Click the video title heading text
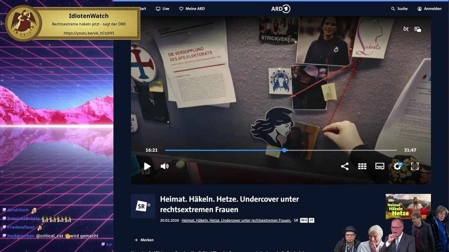 pos(229,204)
